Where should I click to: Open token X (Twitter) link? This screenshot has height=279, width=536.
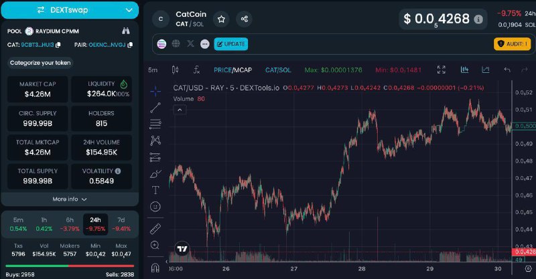190,43
